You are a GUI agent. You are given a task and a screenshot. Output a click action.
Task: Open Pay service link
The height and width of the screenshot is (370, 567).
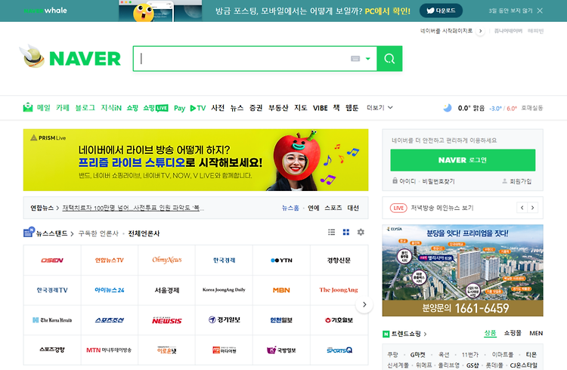click(179, 108)
